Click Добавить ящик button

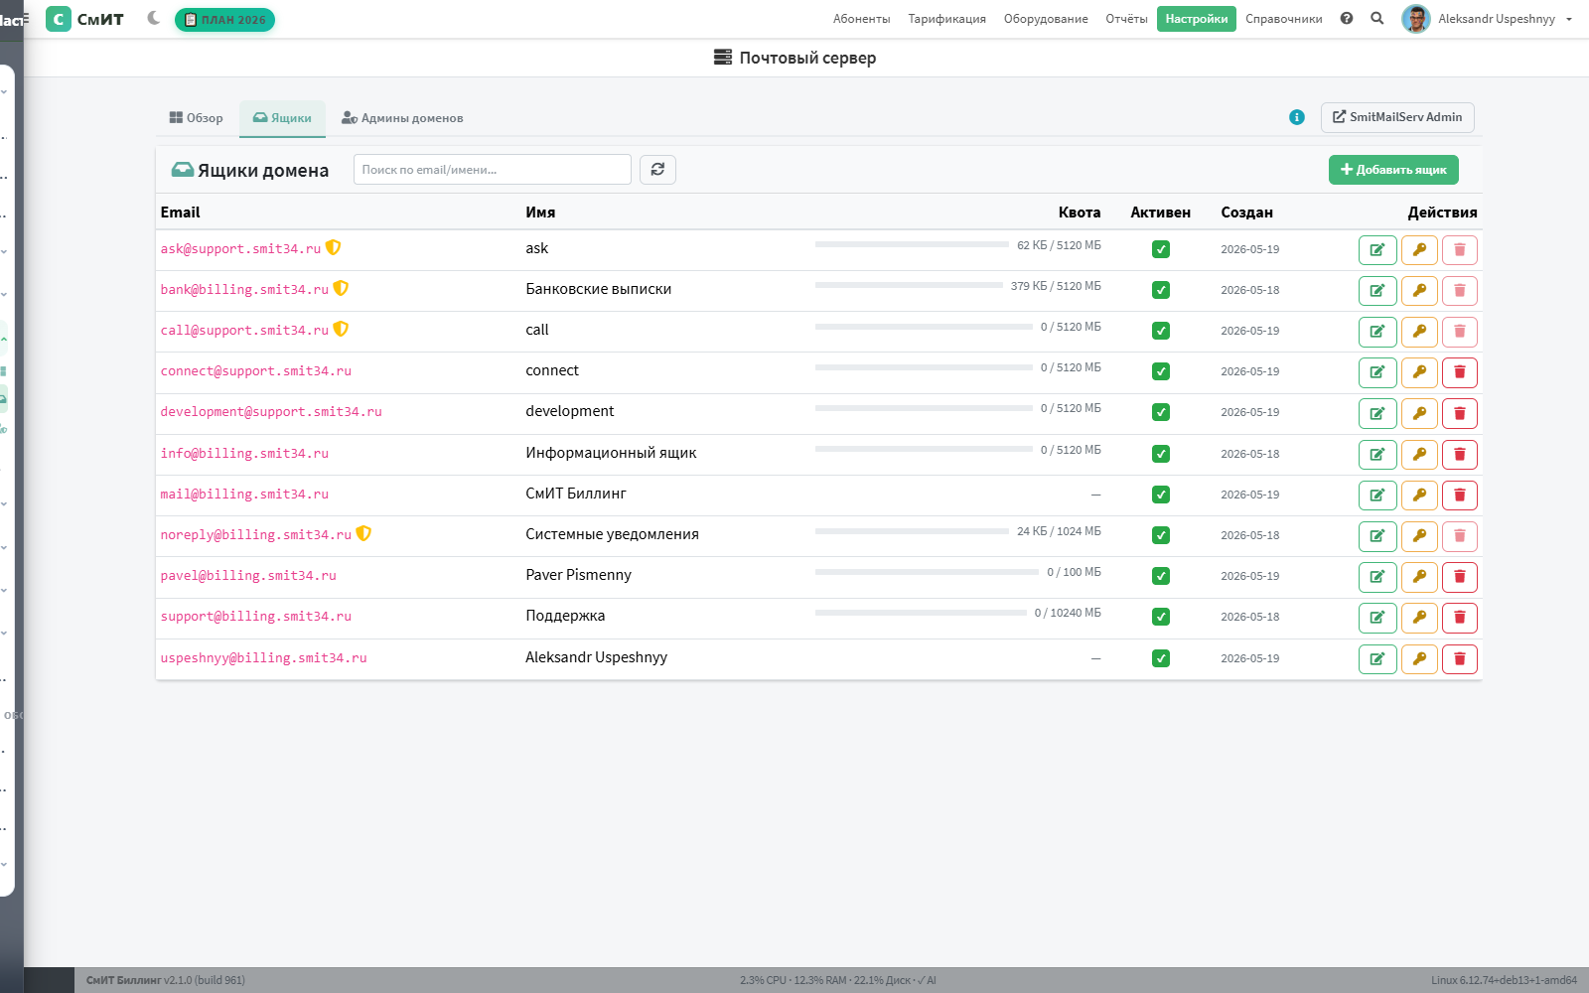(1393, 170)
